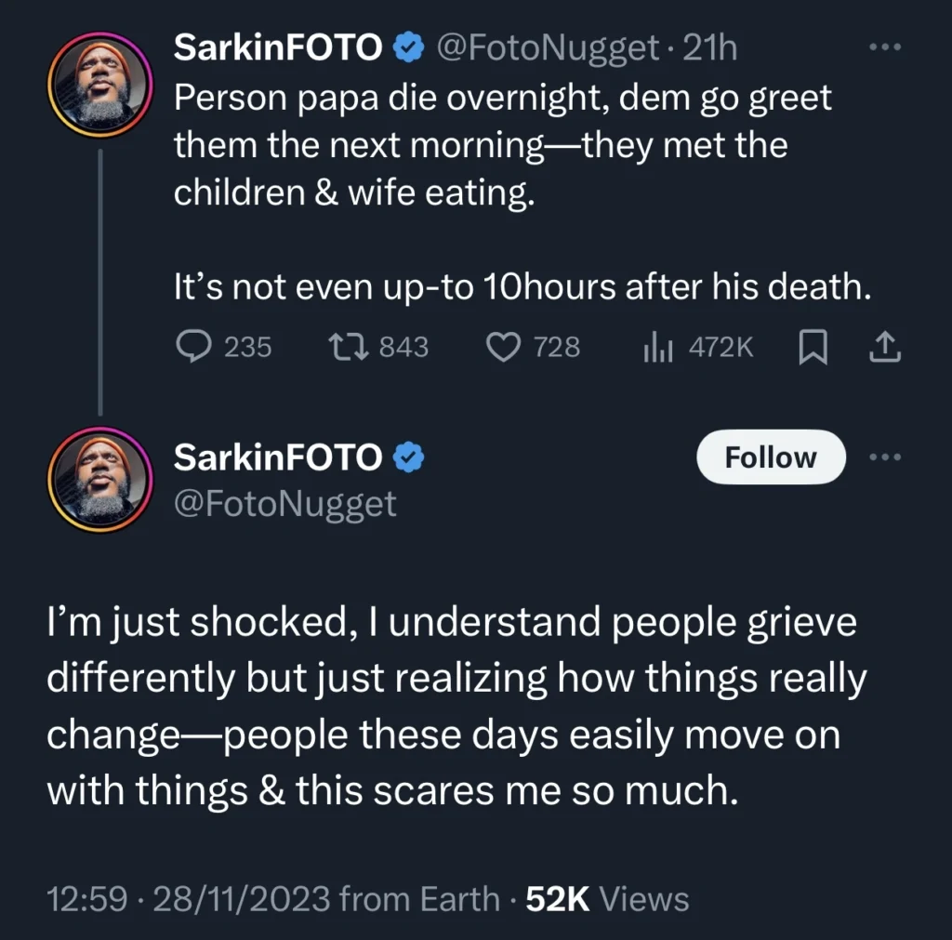Toggle the retweet on the first tweet
The image size is (952, 940).
click(x=350, y=347)
